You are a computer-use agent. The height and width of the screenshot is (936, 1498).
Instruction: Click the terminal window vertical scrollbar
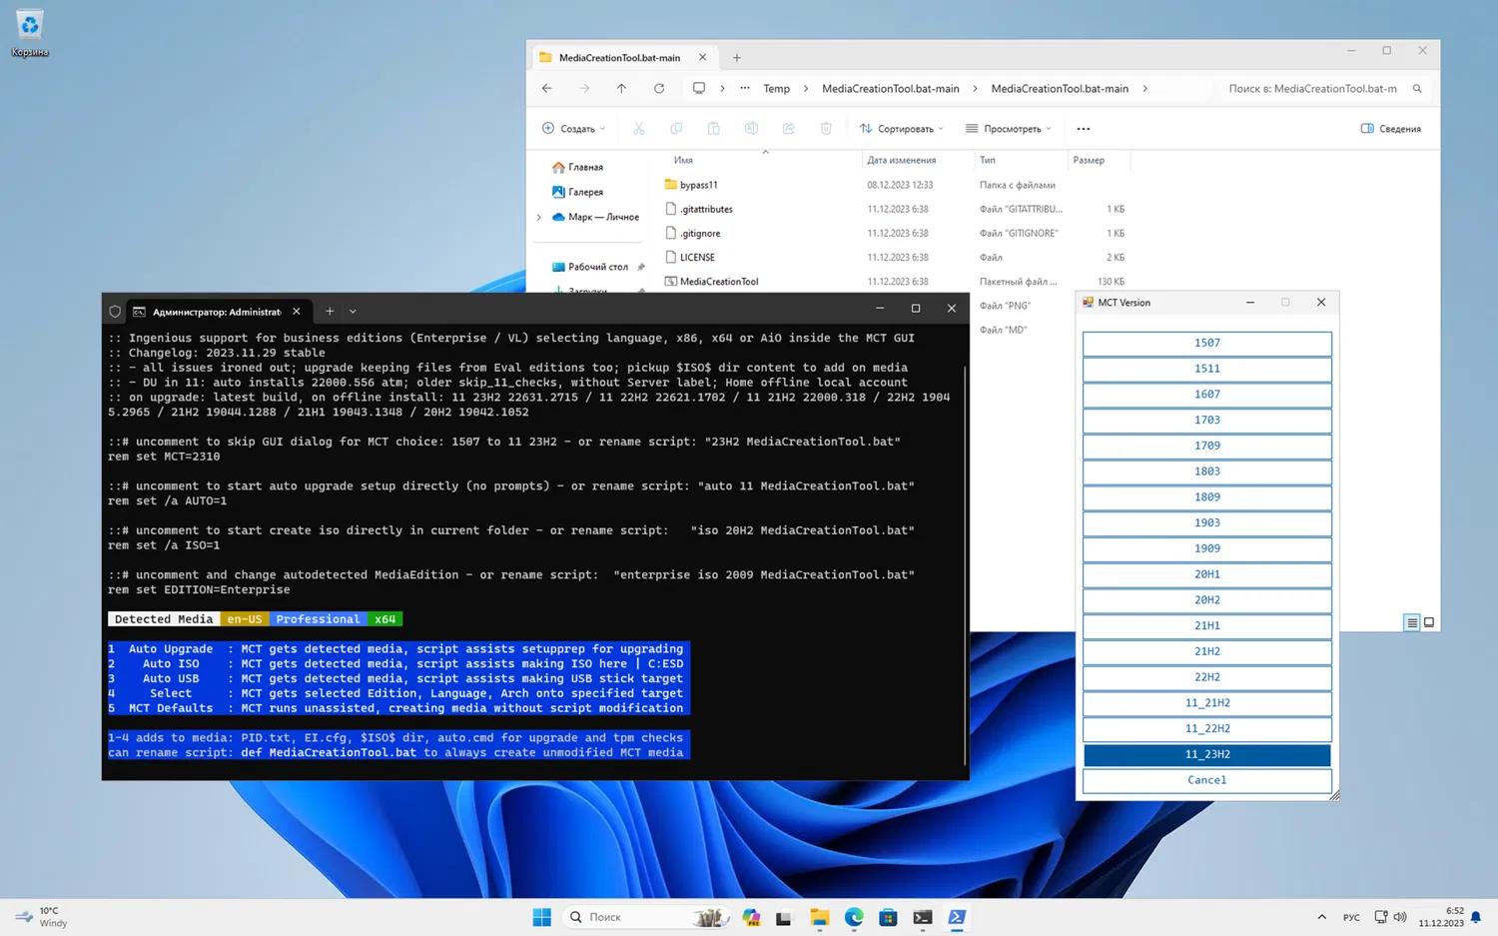965,559
